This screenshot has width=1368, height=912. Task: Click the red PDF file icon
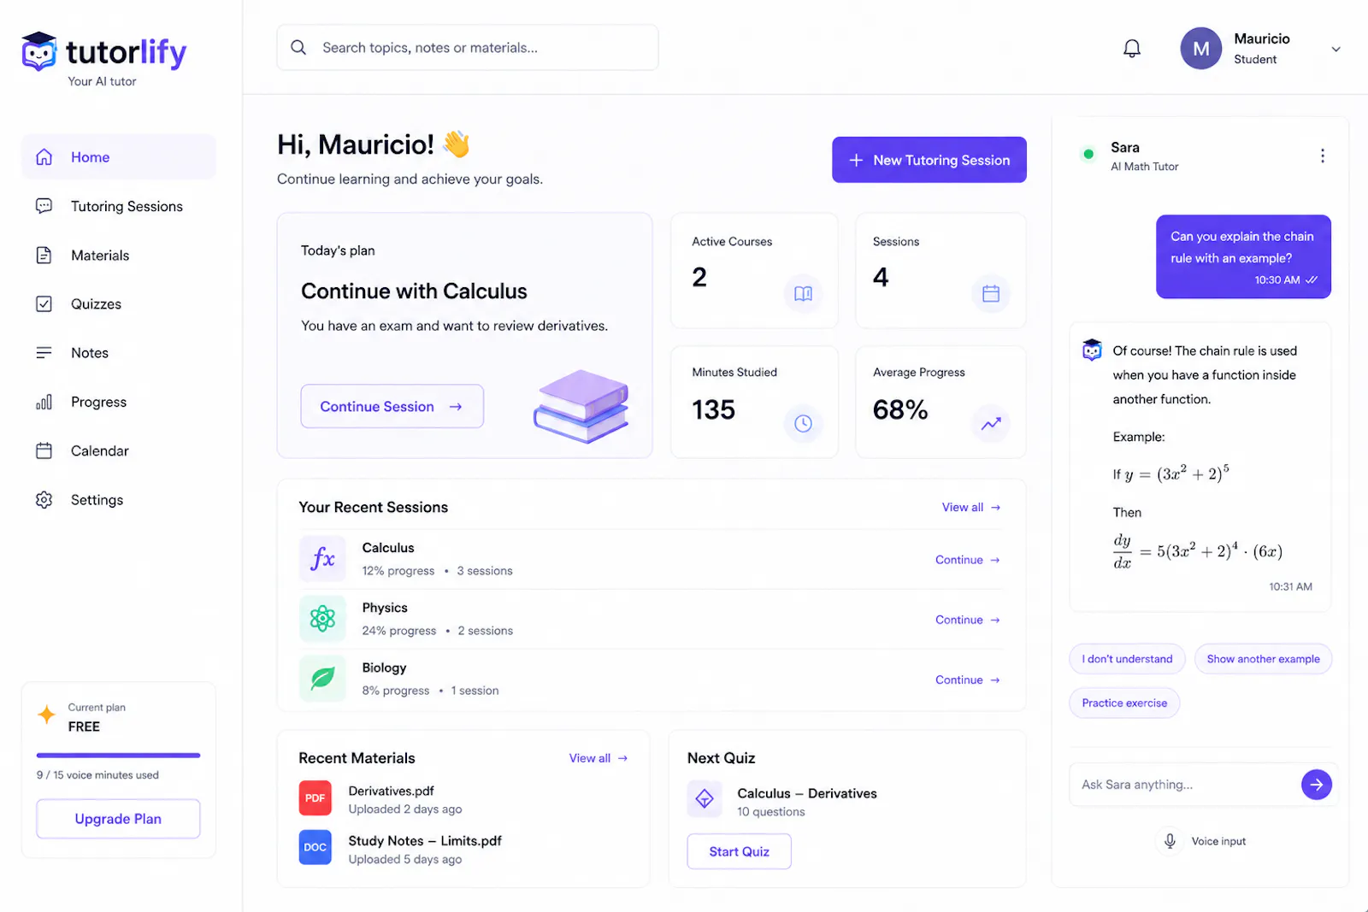click(315, 797)
